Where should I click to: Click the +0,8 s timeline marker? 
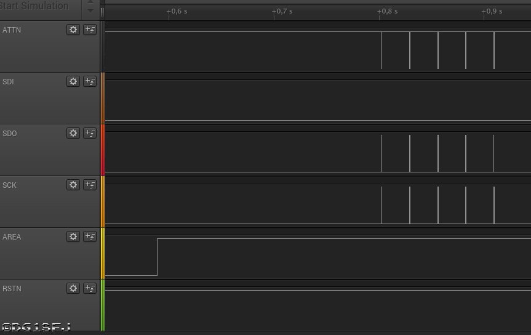pyautogui.click(x=388, y=11)
